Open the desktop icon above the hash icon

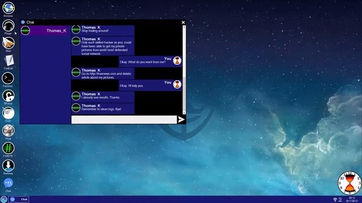click(x=8, y=130)
